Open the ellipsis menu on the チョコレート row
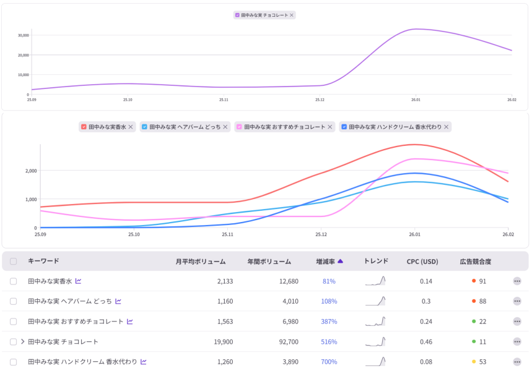Viewport: 532px width, 371px height. click(517, 341)
